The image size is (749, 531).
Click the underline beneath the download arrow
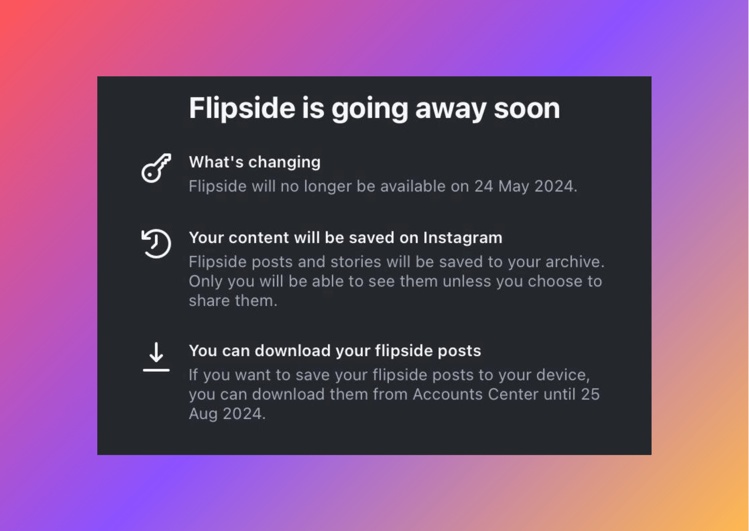tap(156, 369)
